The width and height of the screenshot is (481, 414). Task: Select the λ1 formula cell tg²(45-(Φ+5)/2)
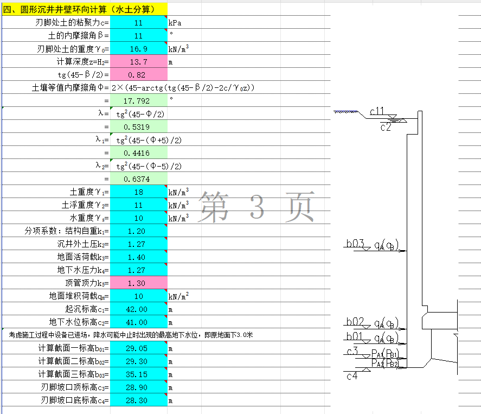tap(149, 140)
